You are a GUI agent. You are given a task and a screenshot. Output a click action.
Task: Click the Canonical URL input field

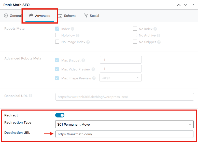pyautogui.click(x=125, y=97)
